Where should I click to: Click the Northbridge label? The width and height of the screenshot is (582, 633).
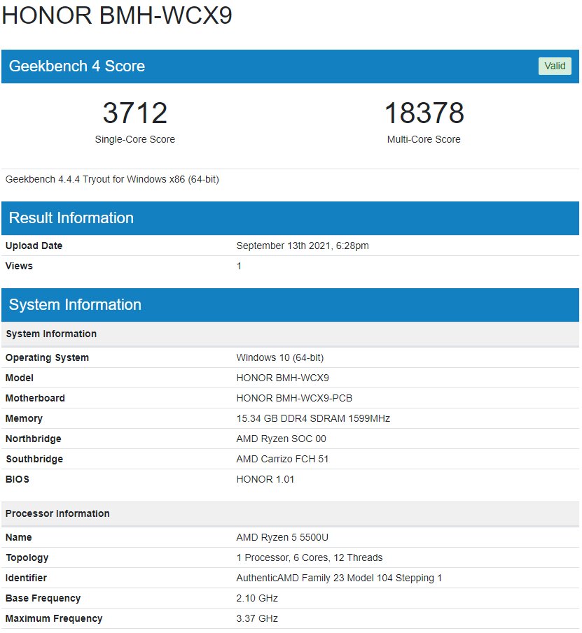pyautogui.click(x=33, y=439)
